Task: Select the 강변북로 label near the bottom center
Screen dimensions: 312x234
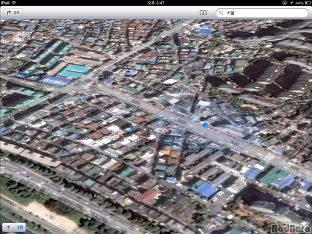Action: tap(98, 216)
